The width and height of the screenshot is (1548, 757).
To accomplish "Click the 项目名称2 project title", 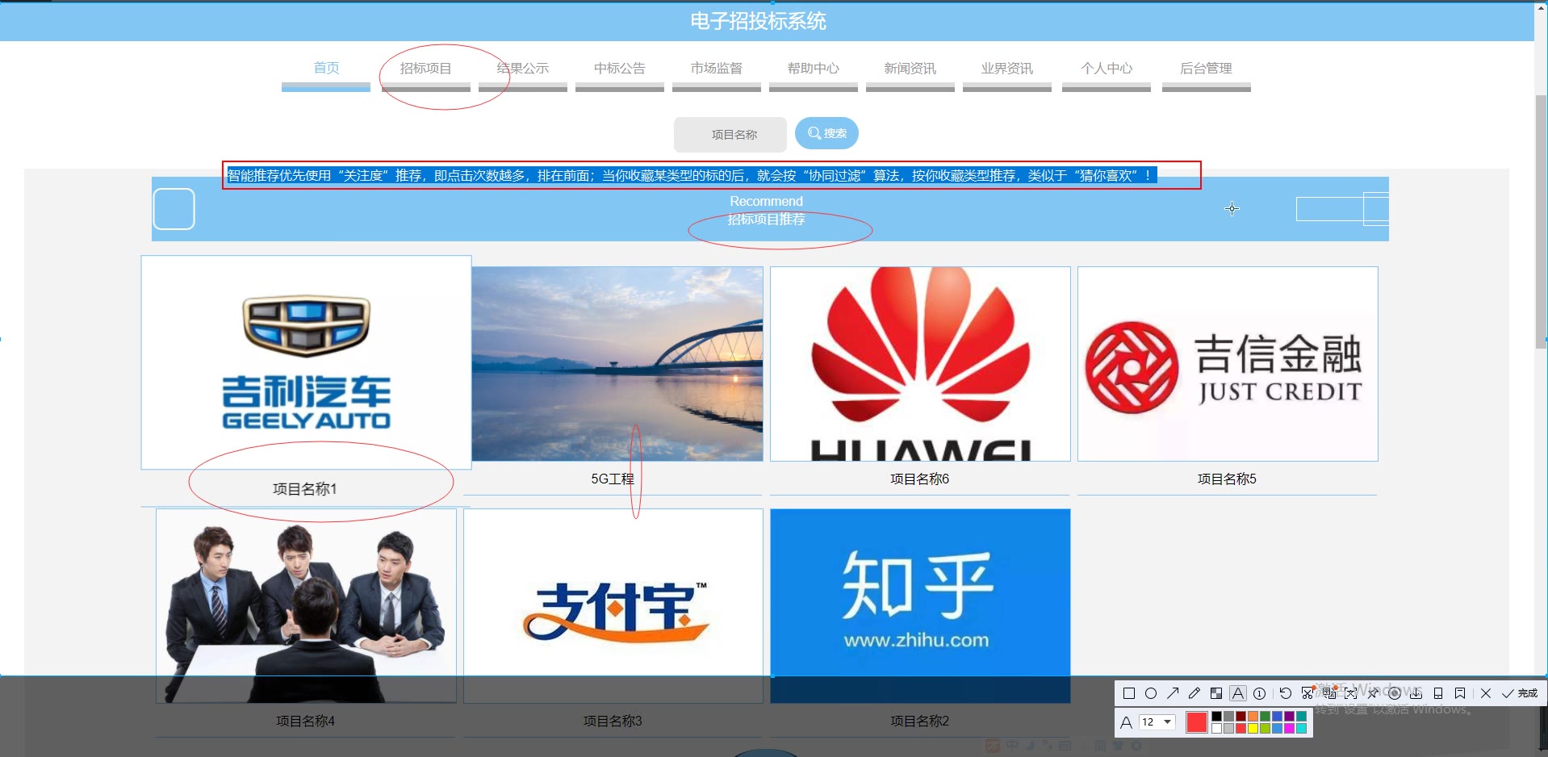I will pos(920,721).
